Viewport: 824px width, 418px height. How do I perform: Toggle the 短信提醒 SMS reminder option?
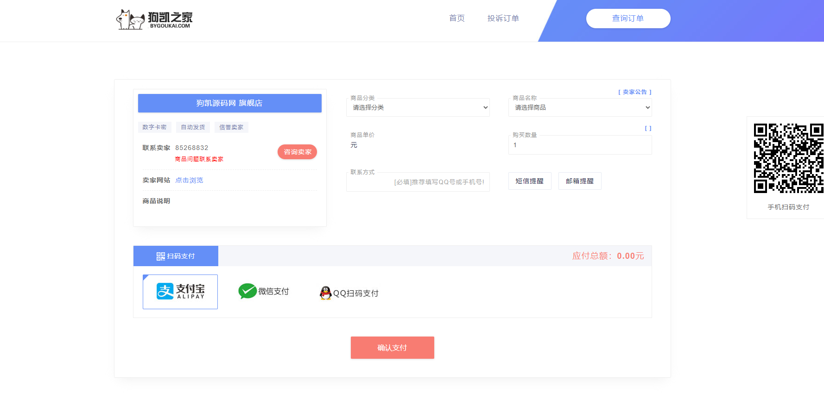click(530, 181)
